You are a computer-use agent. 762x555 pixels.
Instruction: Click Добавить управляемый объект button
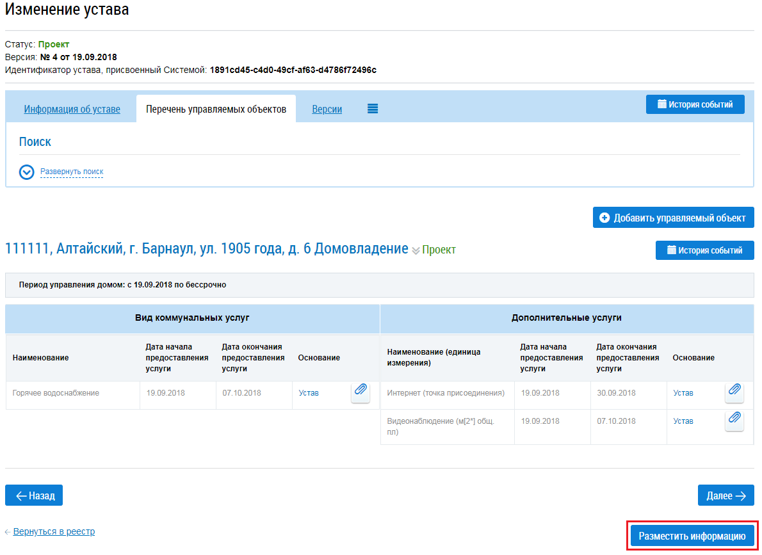[x=673, y=218]
